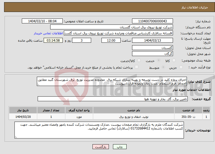The width and height of the screenshot is (215, 154).
Task: Click the delivery province field گلستان
Action: [x=152, y=48]
